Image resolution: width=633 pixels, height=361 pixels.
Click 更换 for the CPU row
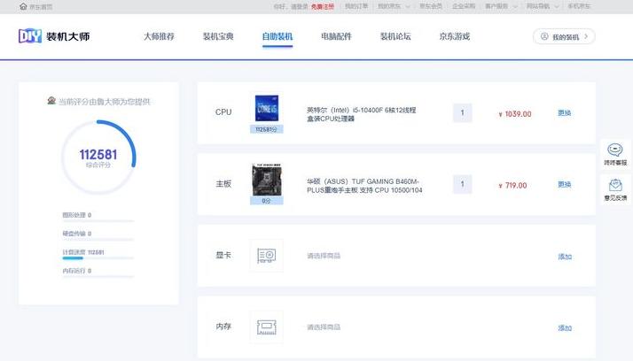[565, 113]
